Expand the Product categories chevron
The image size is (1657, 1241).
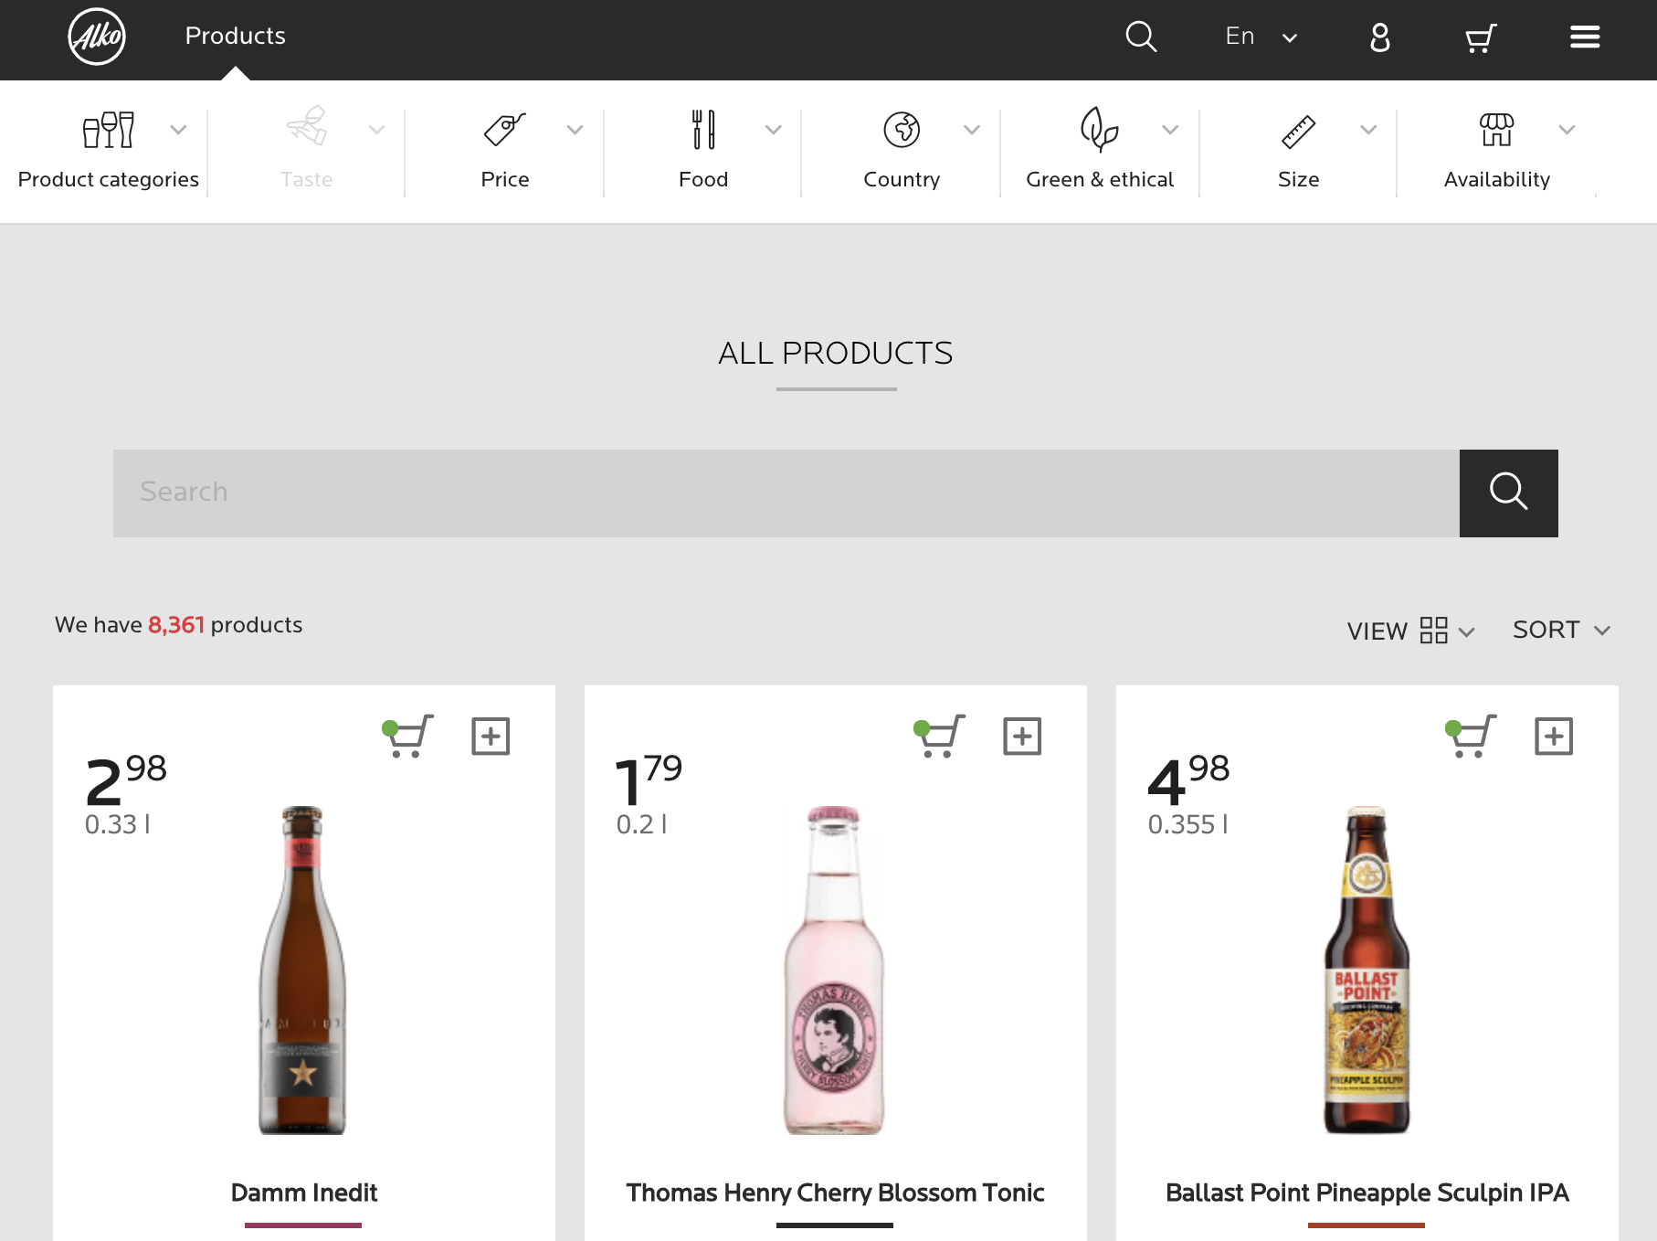(x=179, y=130)
